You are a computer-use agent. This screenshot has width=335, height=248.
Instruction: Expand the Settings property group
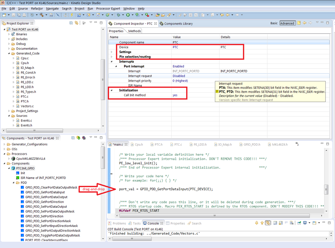click(112, 52)
